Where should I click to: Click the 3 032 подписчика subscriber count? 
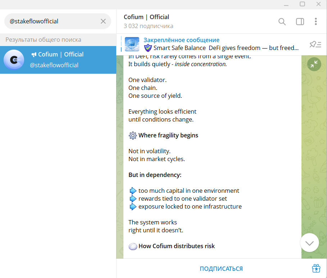point(148,26)
